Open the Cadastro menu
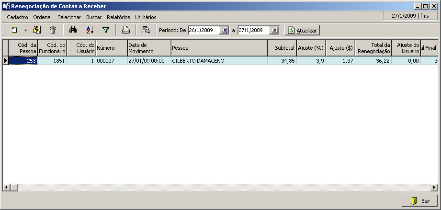Screen dimensions: 441x210 (x=17, y=17)
